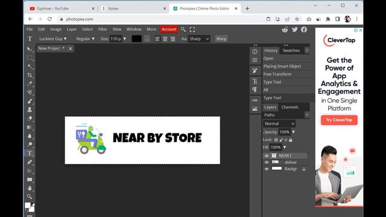
Task: Select the Zoom tool
Action: pyautogui.click(x=30, y=197)
